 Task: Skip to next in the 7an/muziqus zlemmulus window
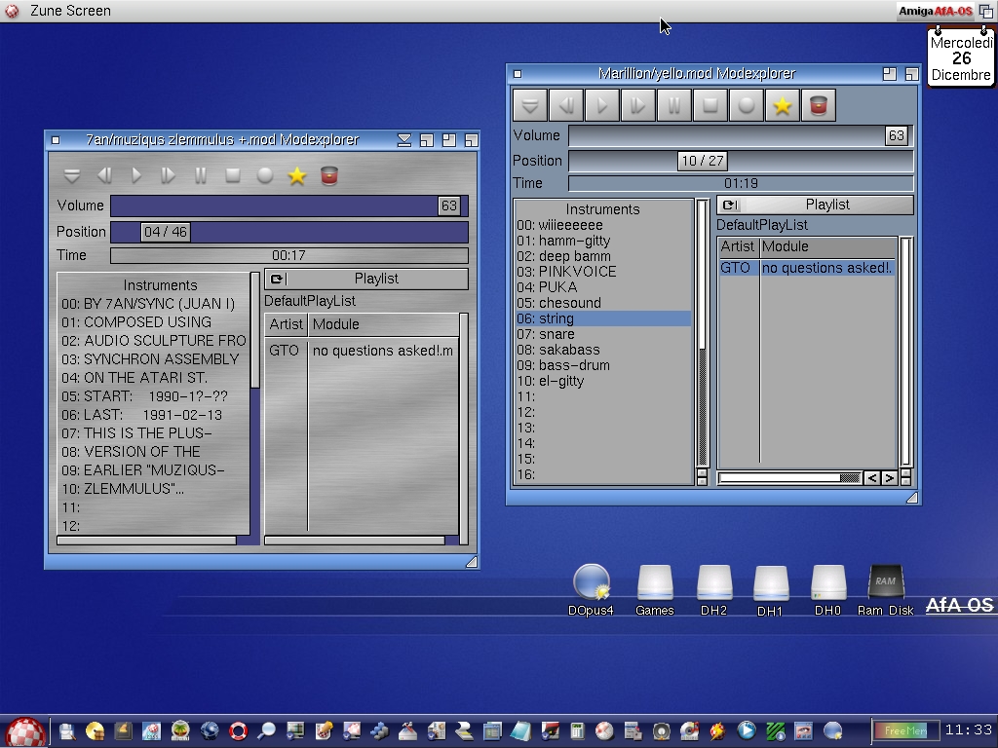[169, 175]
